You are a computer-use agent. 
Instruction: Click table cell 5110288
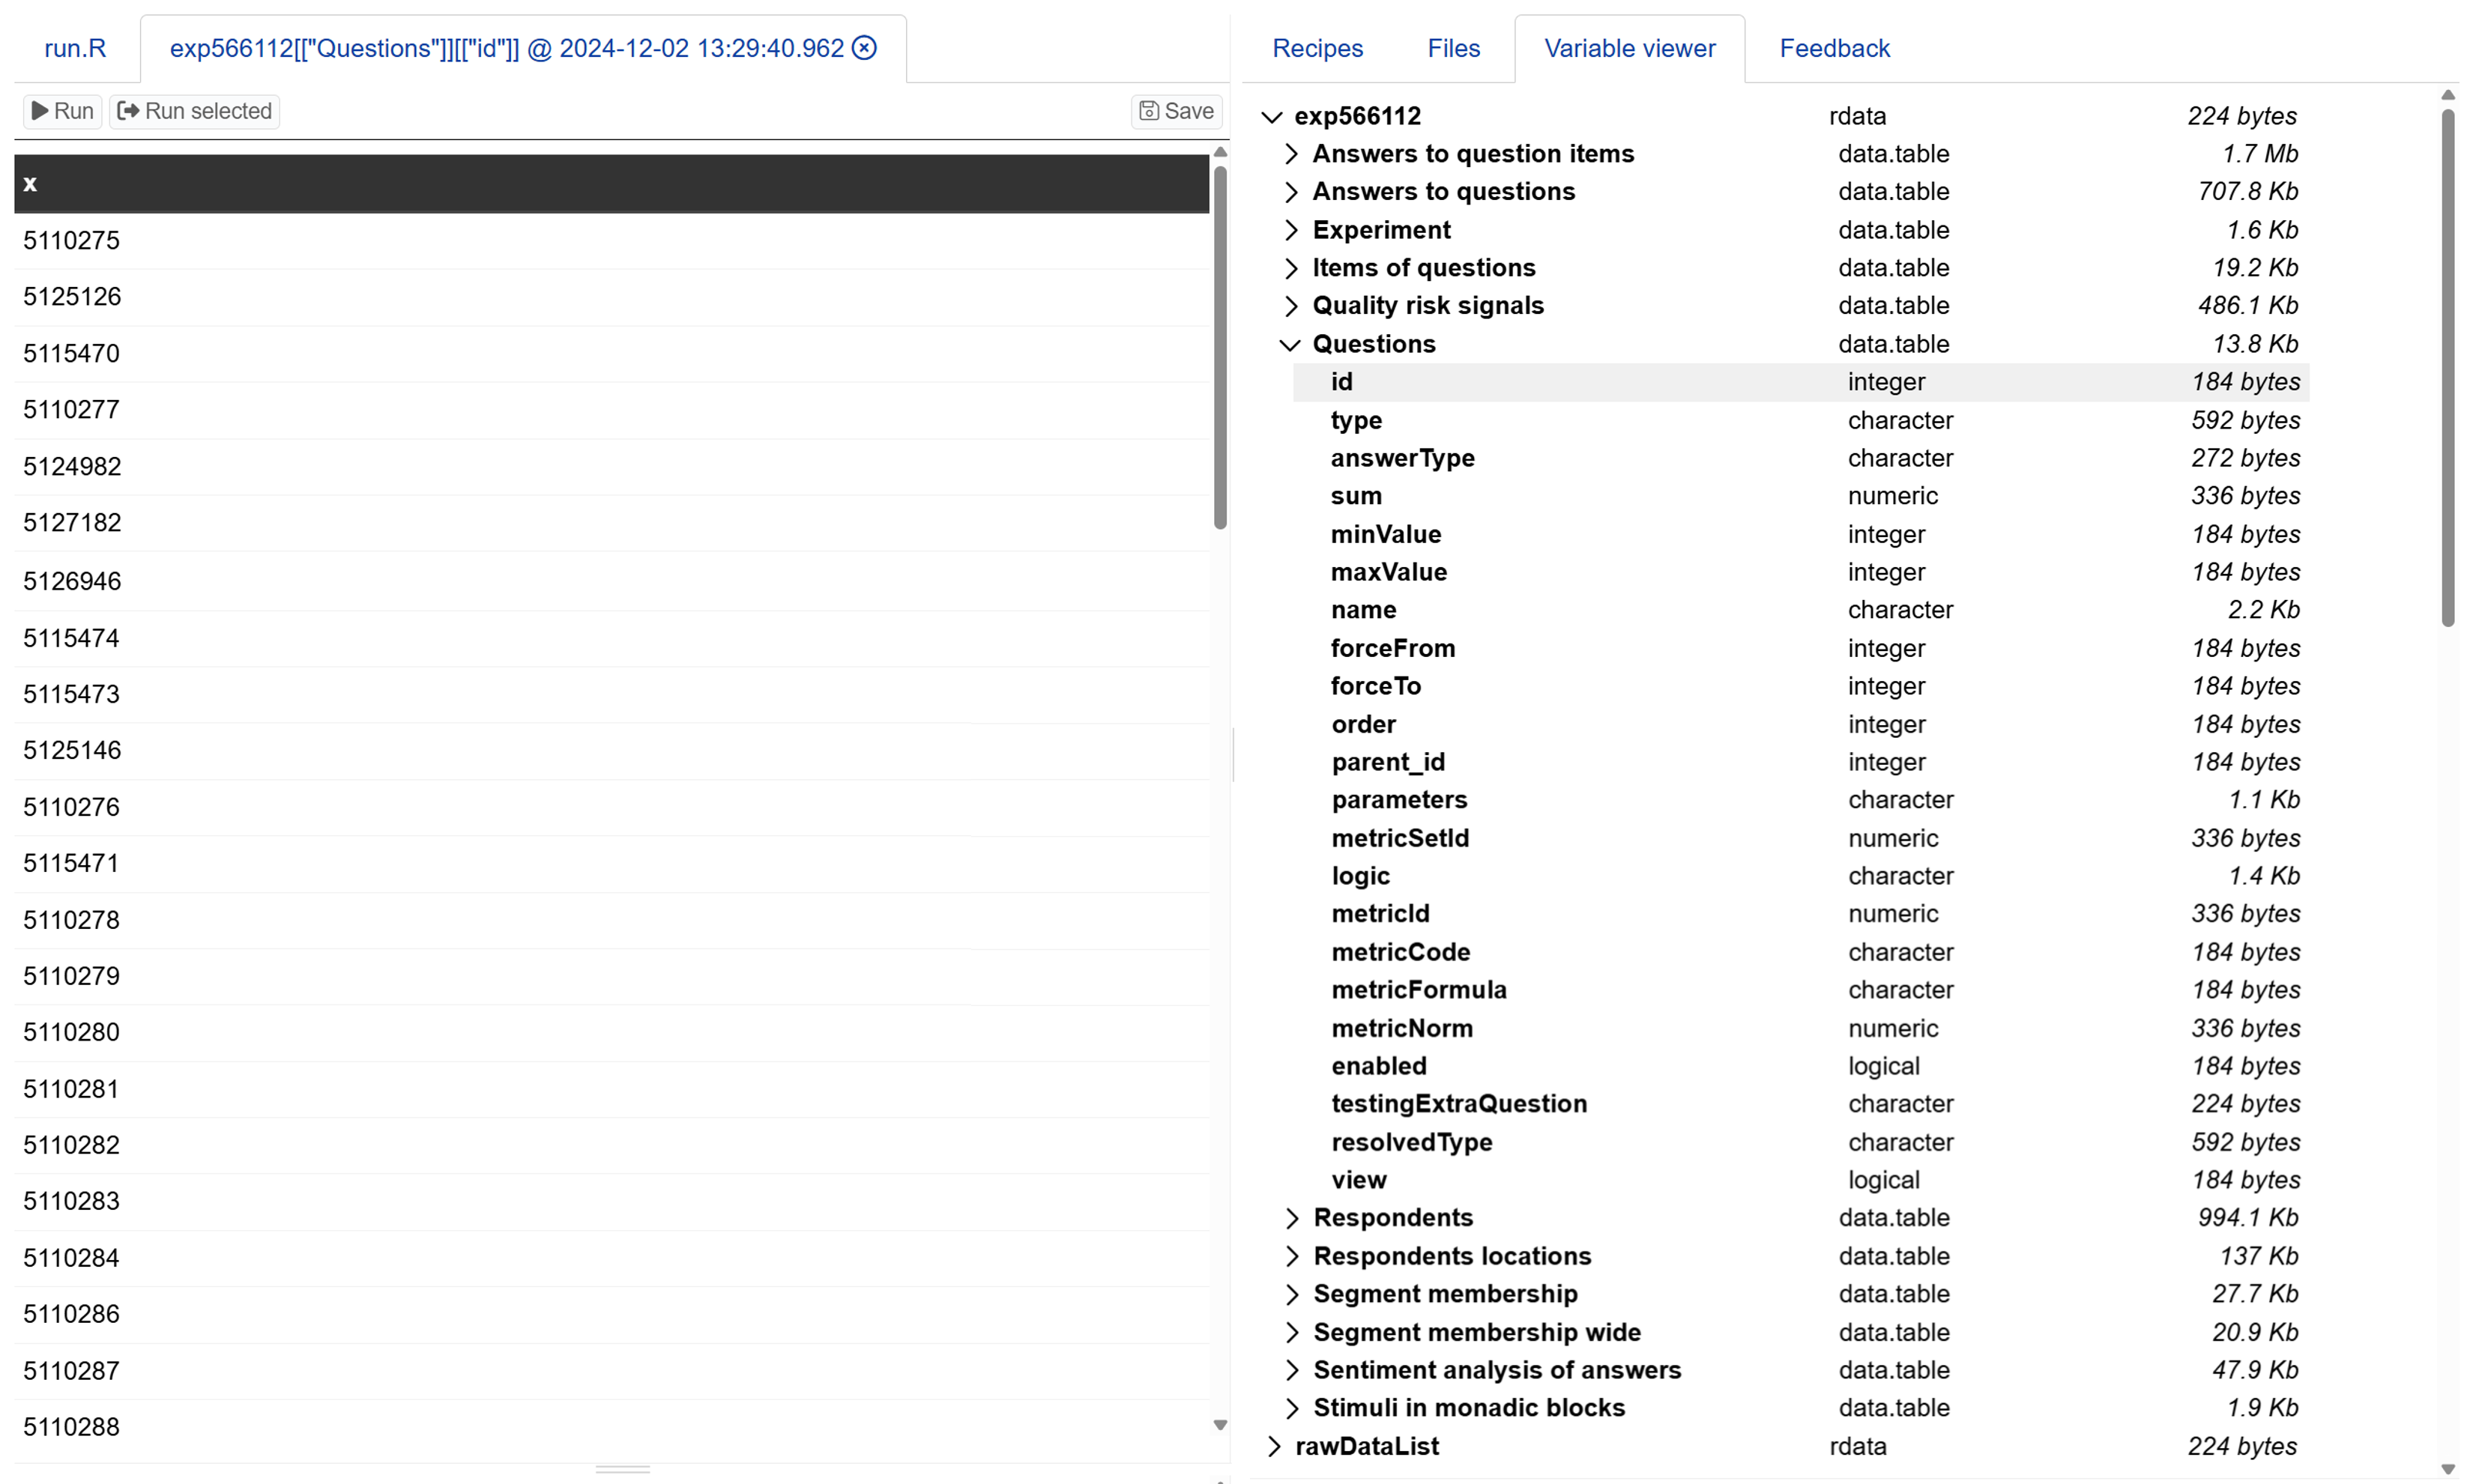coord(612,1427)
